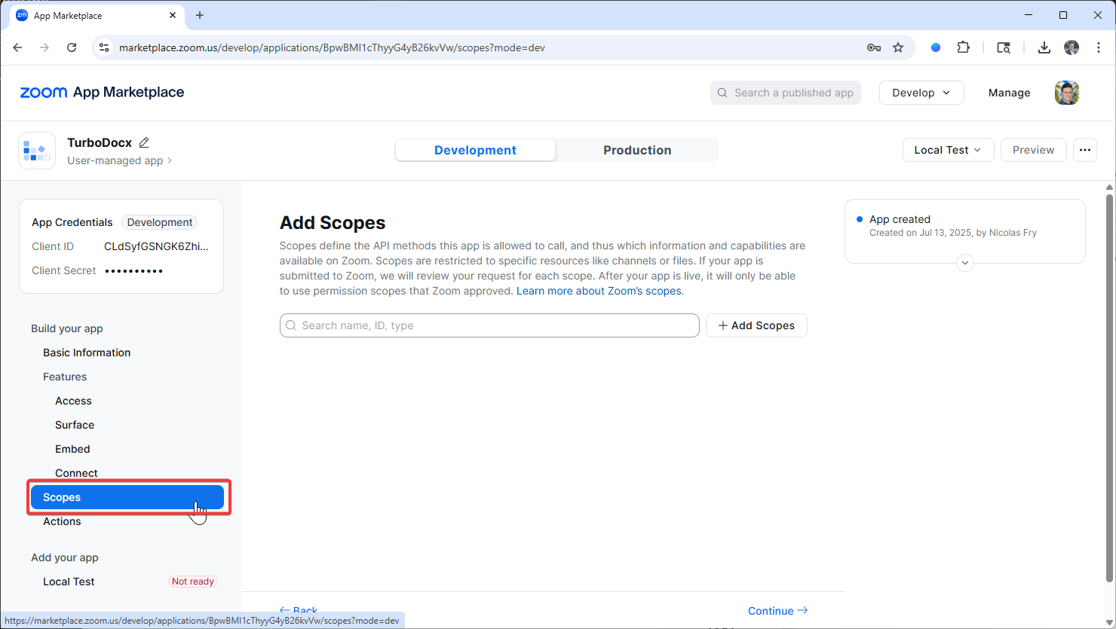Click the Client ID value
Image resolution: width=1116 pixels, height=629 pixels.
coord(156,246)
